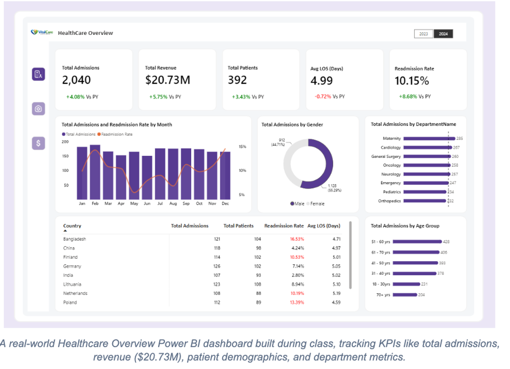The height and width of the screenshot is (369, 510).
Task: Select the May admissions bar
Action: 134,175
